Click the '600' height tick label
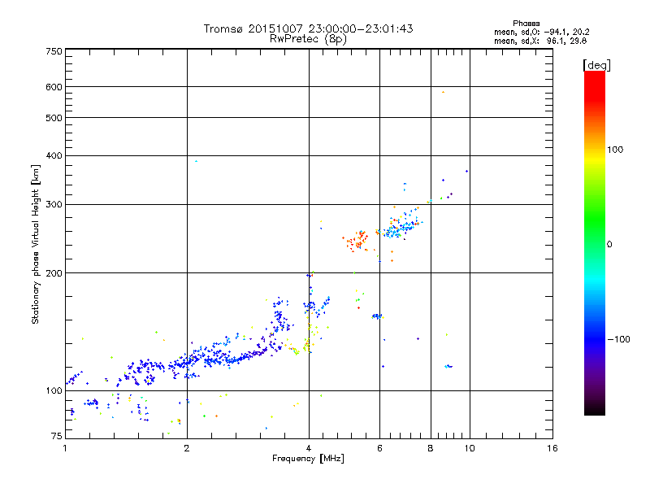The image size is (650, 488). click(54, 87)
